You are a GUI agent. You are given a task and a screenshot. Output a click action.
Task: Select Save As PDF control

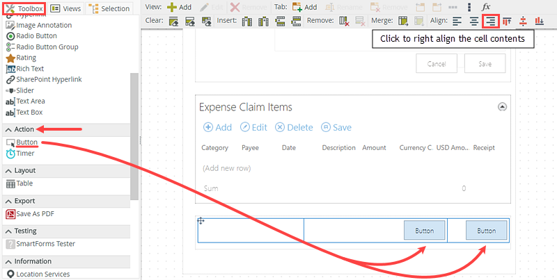[30, 214]
